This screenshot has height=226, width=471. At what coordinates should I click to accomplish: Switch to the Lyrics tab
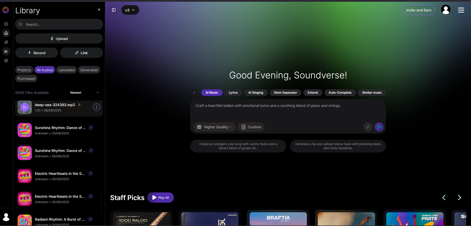pyautogui.click(x=233, y=93)
